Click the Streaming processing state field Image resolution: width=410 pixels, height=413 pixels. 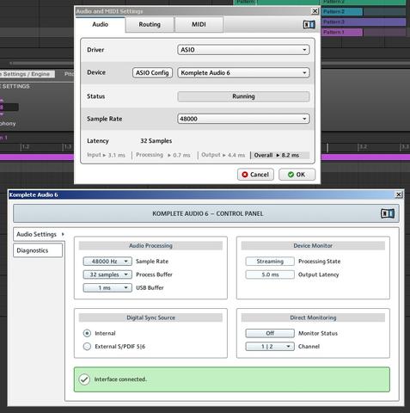270,262
